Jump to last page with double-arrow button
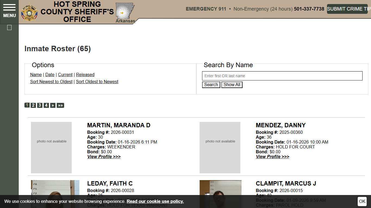The height and width of the screenshot is (208, 371). coord(60,105)
